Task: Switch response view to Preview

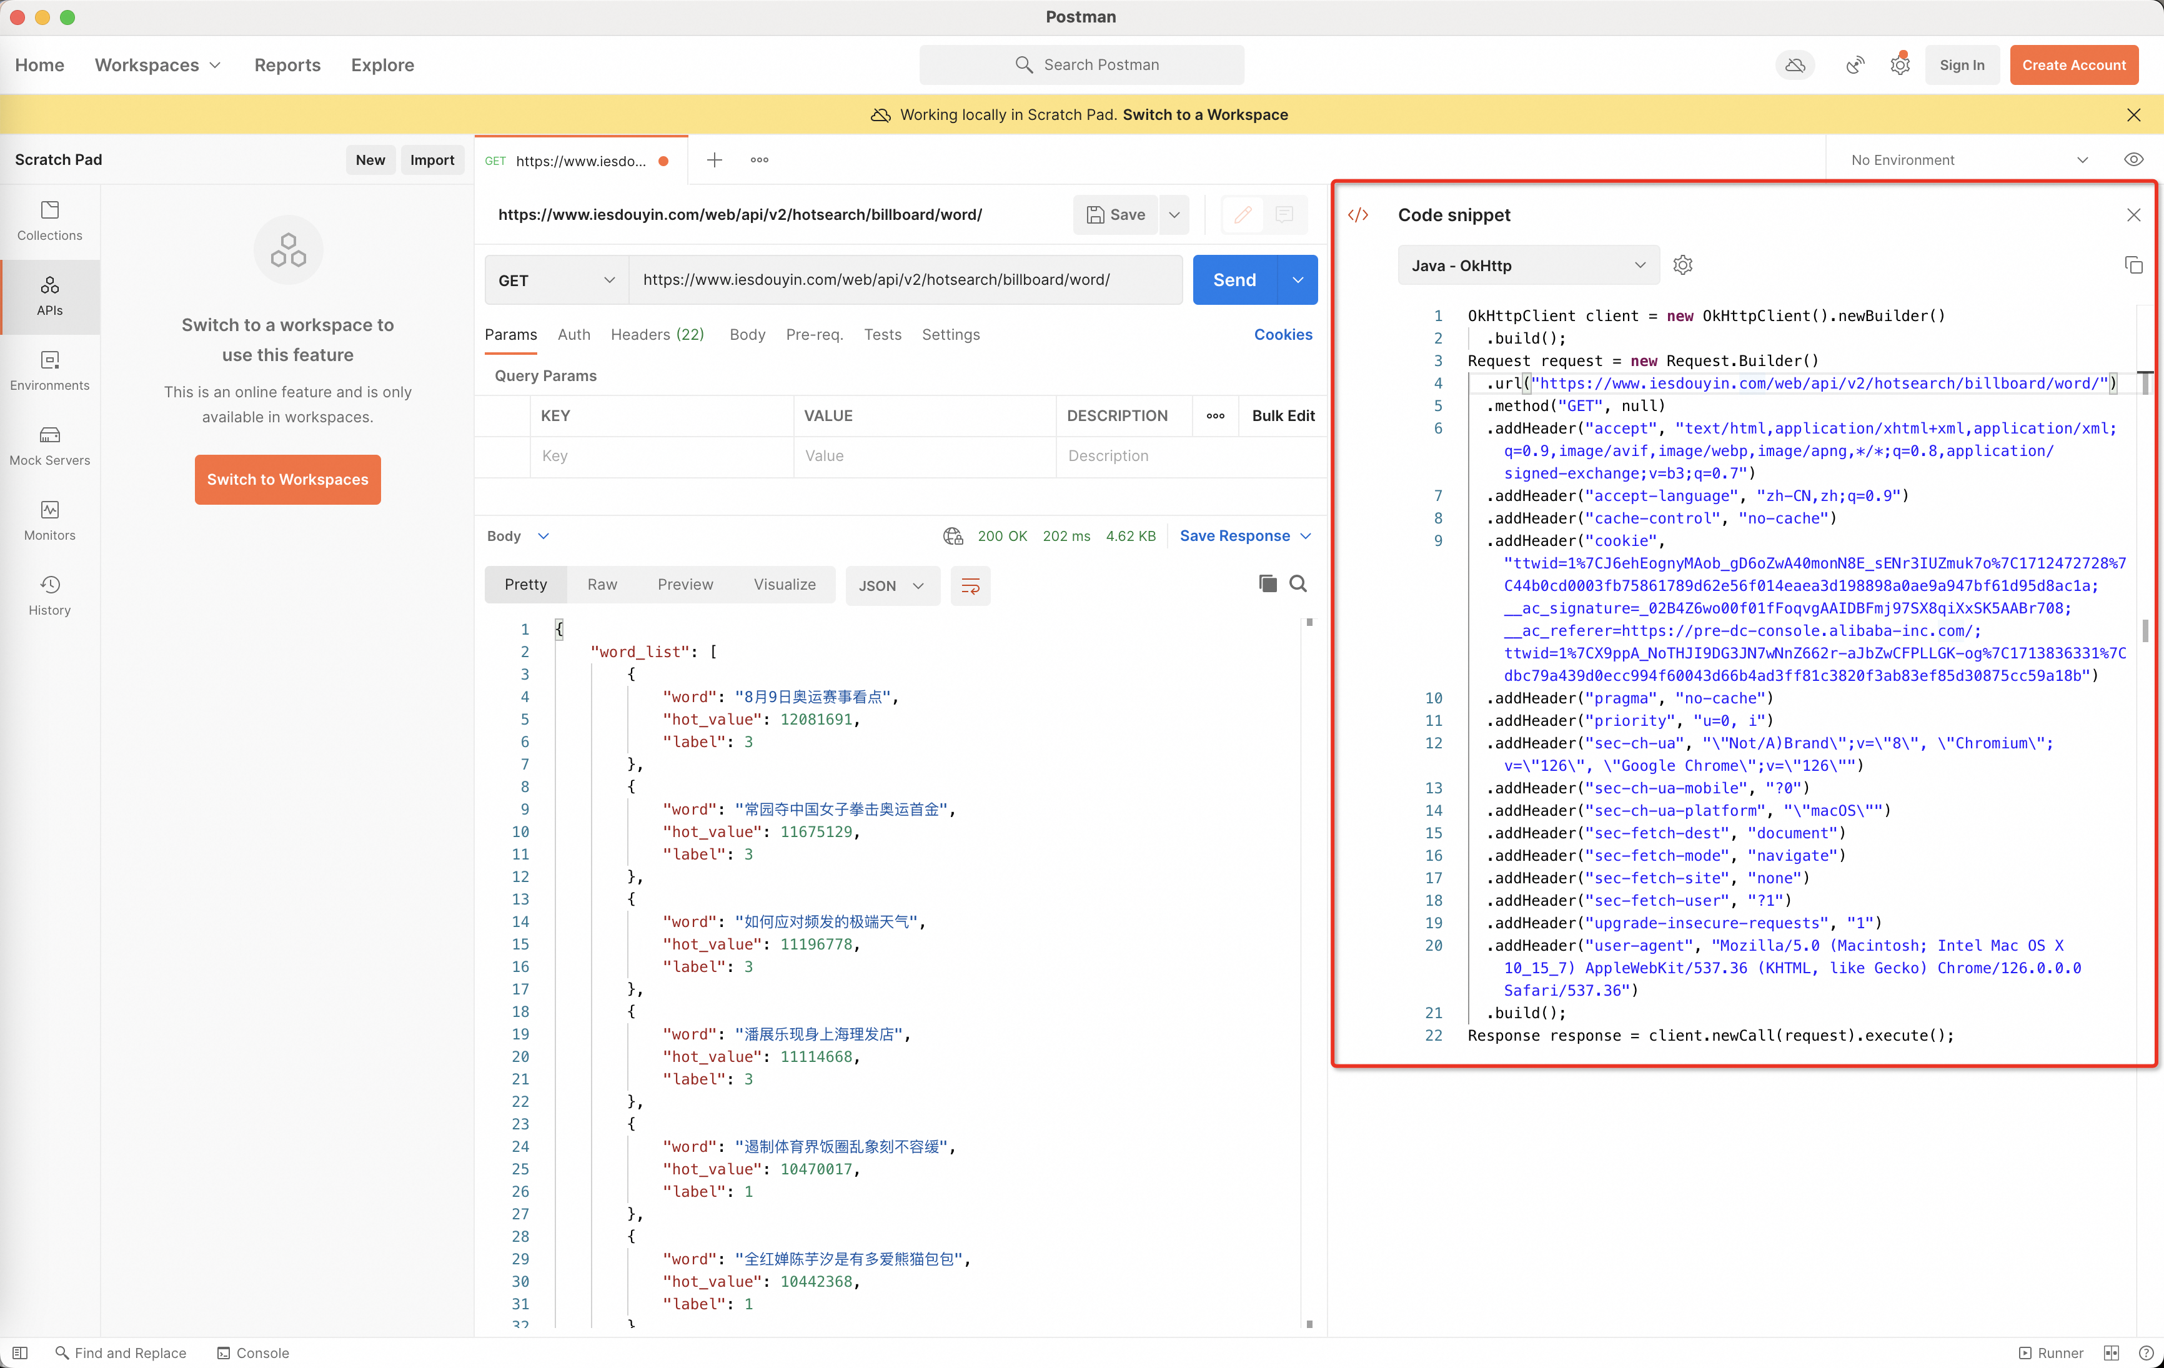Action: 685,585
